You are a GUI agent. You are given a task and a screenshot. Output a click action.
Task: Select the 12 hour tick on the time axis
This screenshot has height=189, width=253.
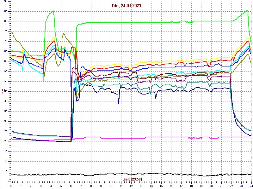131,186
